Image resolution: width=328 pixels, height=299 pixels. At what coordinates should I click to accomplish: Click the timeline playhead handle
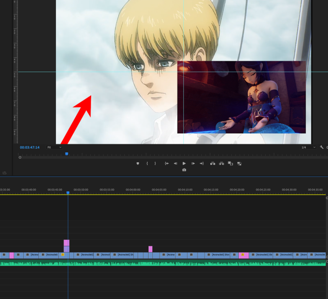pyautogui.click(x=68, y=193)
